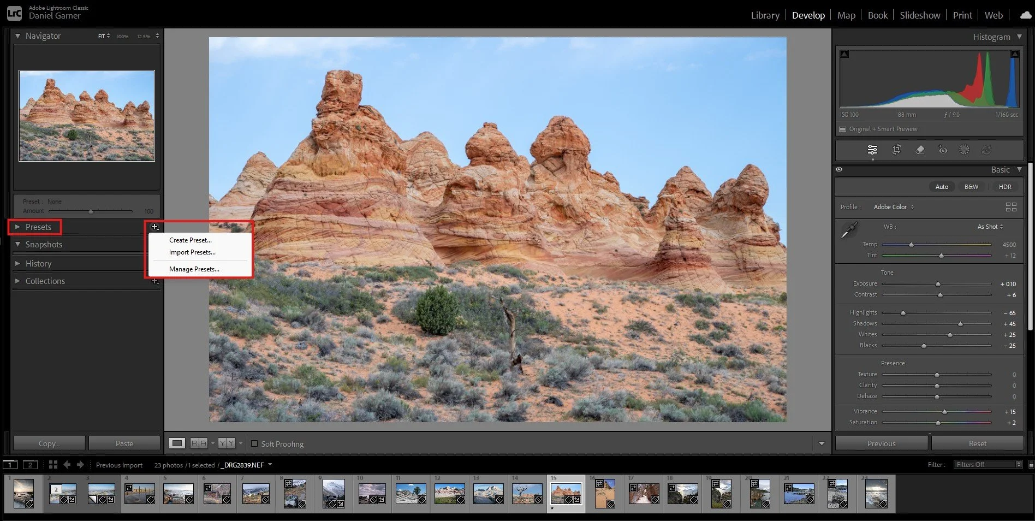Open the As Shot white balance dropdown
Viewport: 1035px width, 521px height.
coord(990,227)
